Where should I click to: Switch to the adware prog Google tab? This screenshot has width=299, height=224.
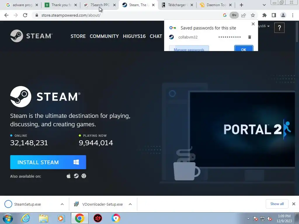point(22,5)
